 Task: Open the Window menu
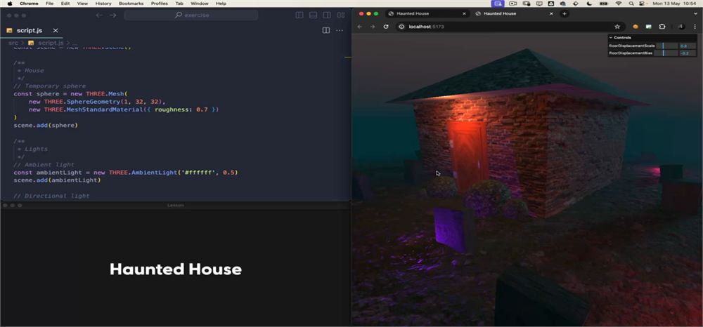coord(200,3)
